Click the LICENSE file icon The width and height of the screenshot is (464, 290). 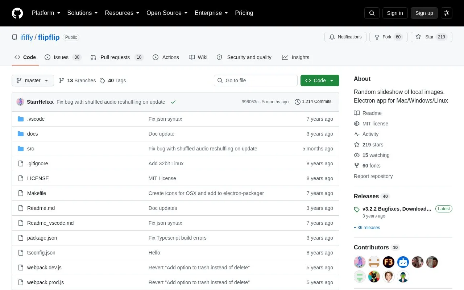(x=21, y=178)
